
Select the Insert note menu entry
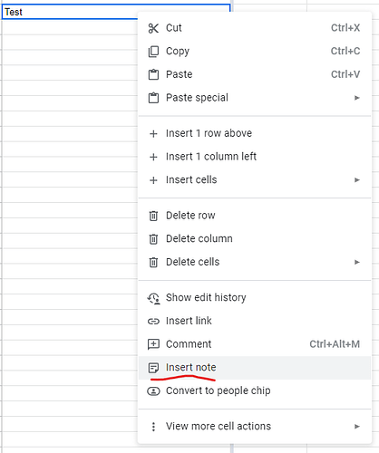255,368
